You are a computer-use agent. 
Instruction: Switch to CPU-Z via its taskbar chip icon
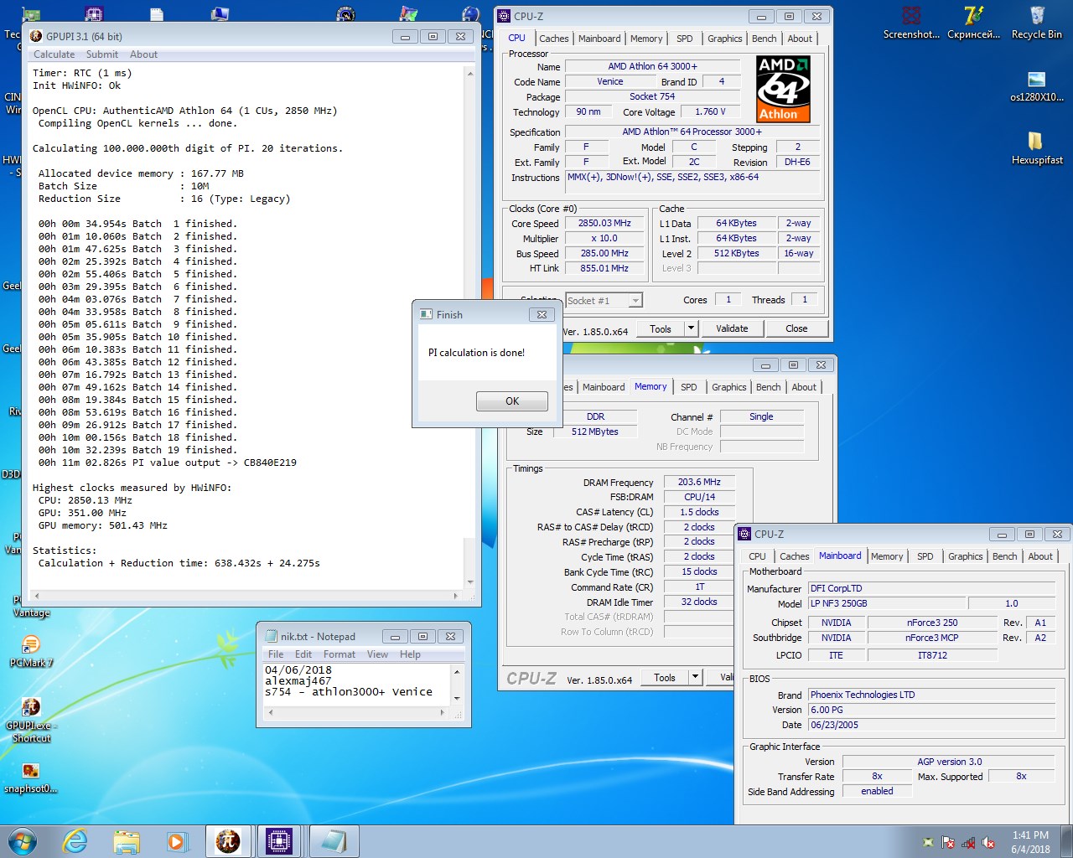pyautogui.click(x=279, y=841)
